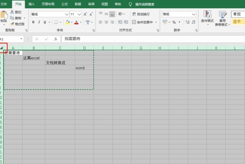Open Format as Table (套用表格格式)

[x=222, y=18]
